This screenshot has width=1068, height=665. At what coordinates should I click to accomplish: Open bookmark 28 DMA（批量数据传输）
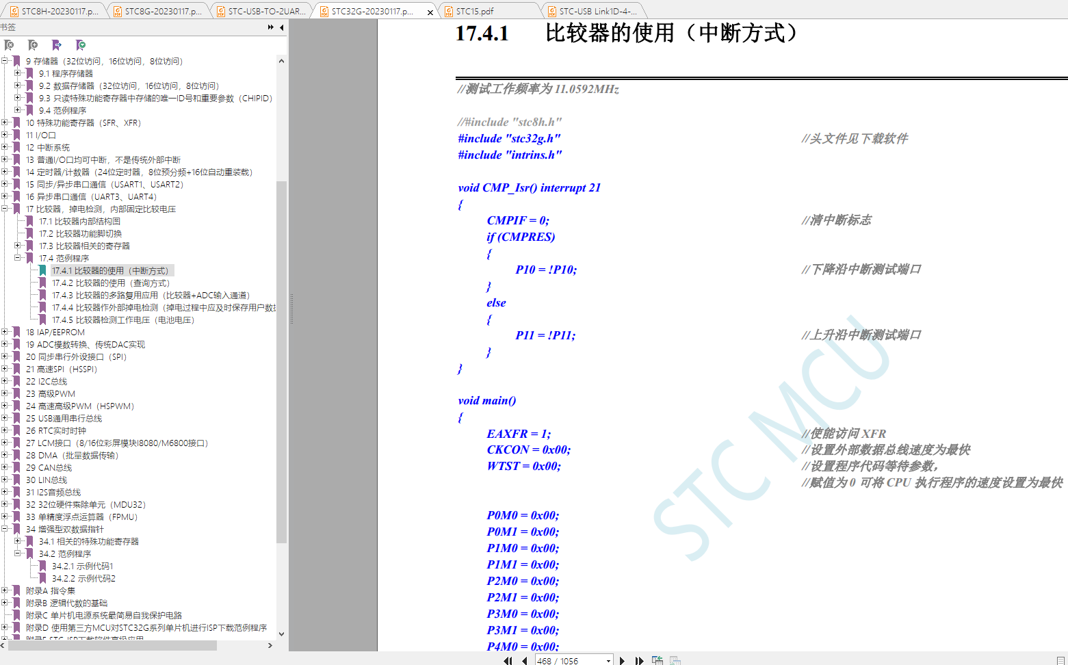(73, 455)
